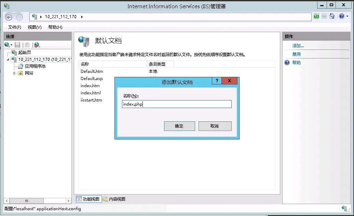Click the create new connection globe icon

tap(7, 45)
